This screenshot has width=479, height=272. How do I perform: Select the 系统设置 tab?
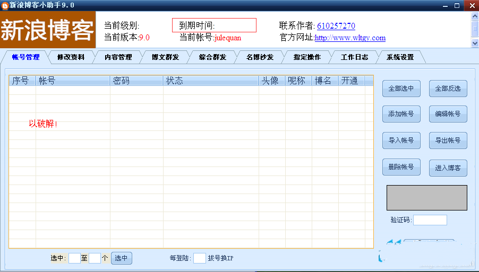tap(400, 57)
